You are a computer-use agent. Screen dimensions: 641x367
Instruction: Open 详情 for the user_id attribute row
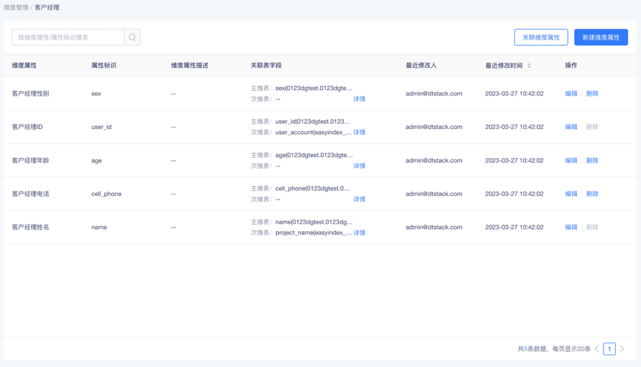[359, 132]
